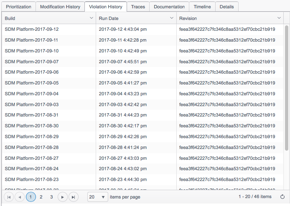Select row SDM Platform-2017-08-31

pyautogui.click(x=142, y=115)
